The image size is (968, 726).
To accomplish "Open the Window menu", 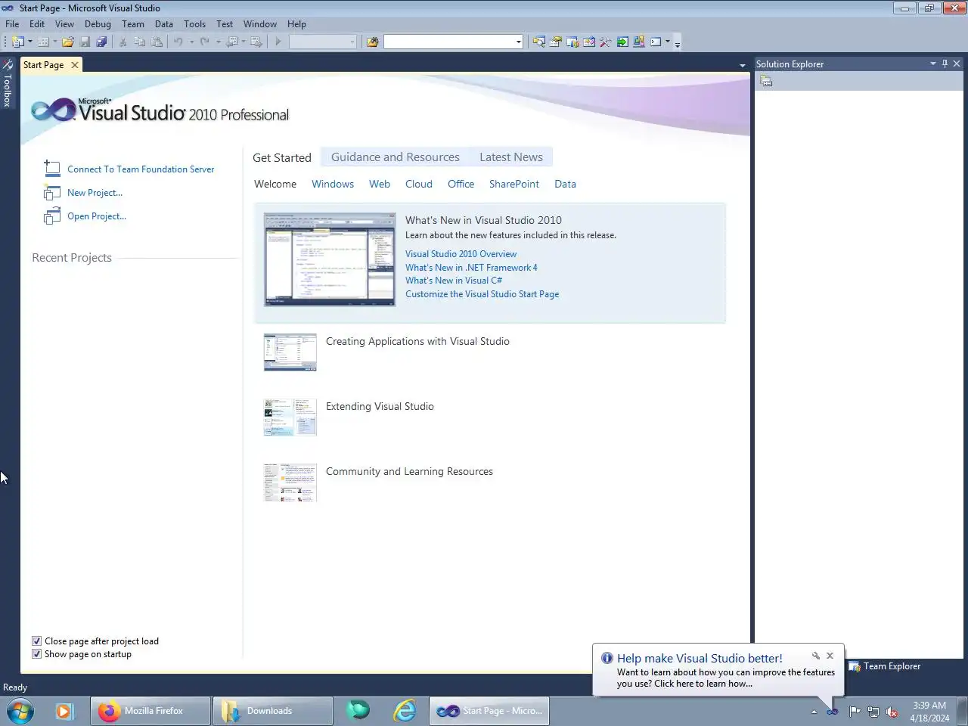I will [259, 23].
